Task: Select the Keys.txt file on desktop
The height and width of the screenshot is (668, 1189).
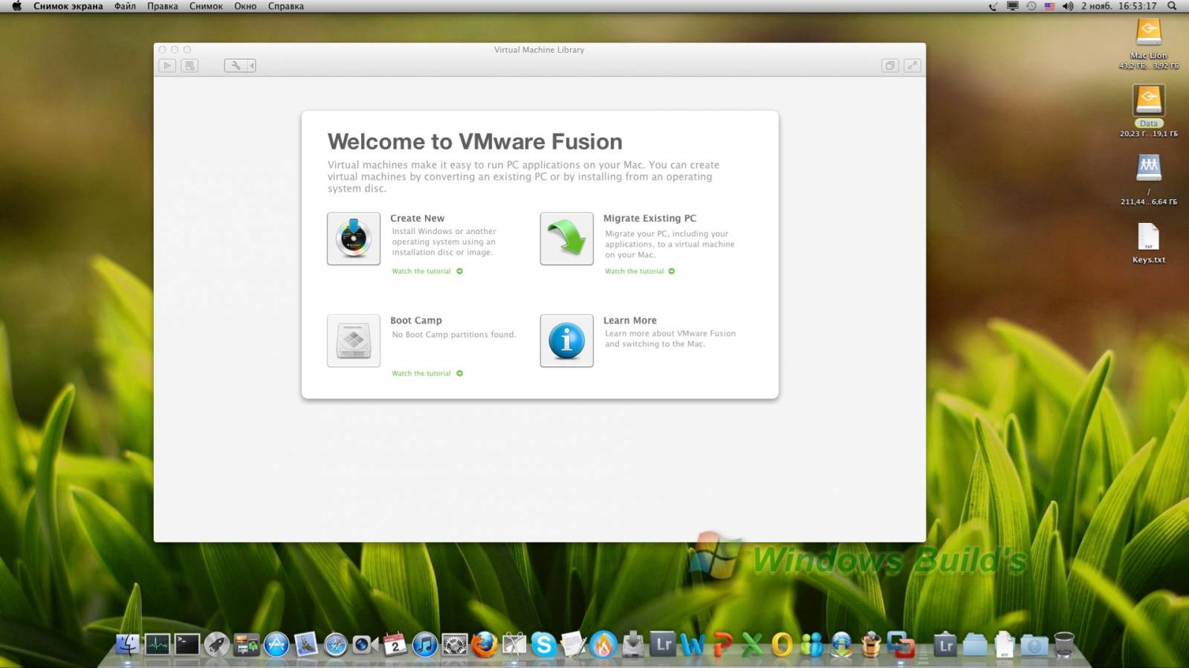Action: coord(1149,237)
